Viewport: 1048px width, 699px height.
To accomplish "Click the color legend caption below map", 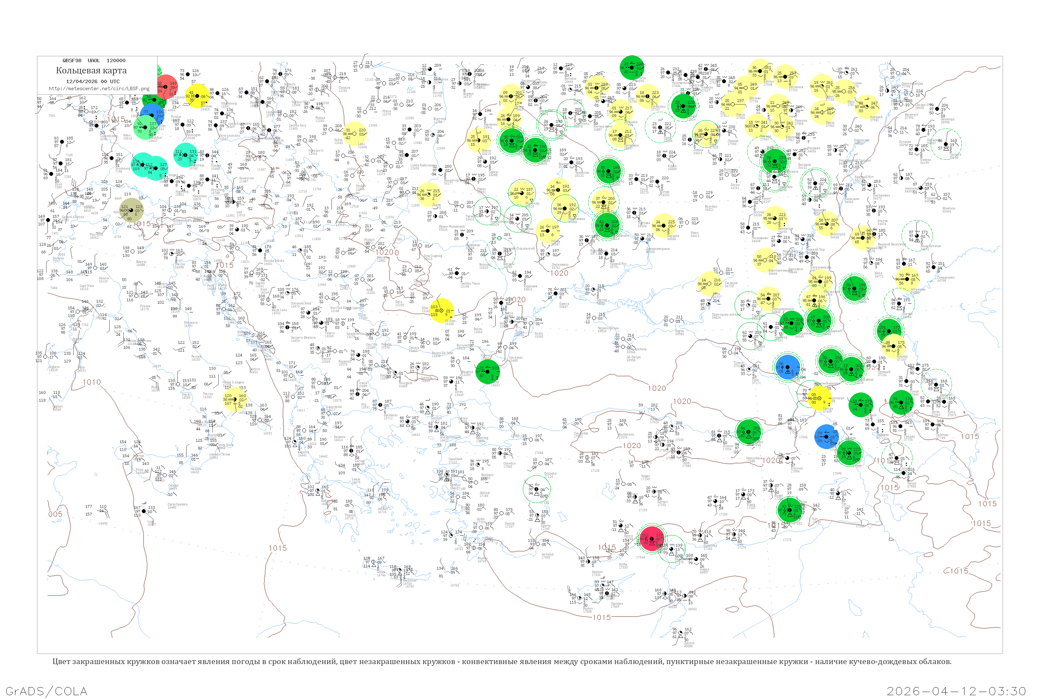I will 502,662.
